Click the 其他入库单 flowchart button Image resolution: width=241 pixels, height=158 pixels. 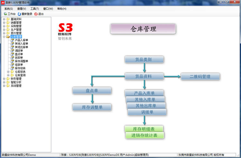(145, 99)
